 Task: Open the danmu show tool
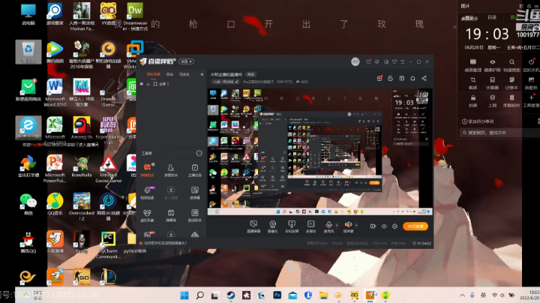click(x=171, y=215)
